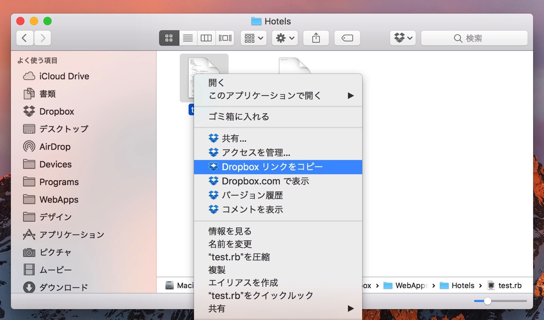Click the Hotels folder title icon
Screen dimensions: 544x320
(256, 21)
